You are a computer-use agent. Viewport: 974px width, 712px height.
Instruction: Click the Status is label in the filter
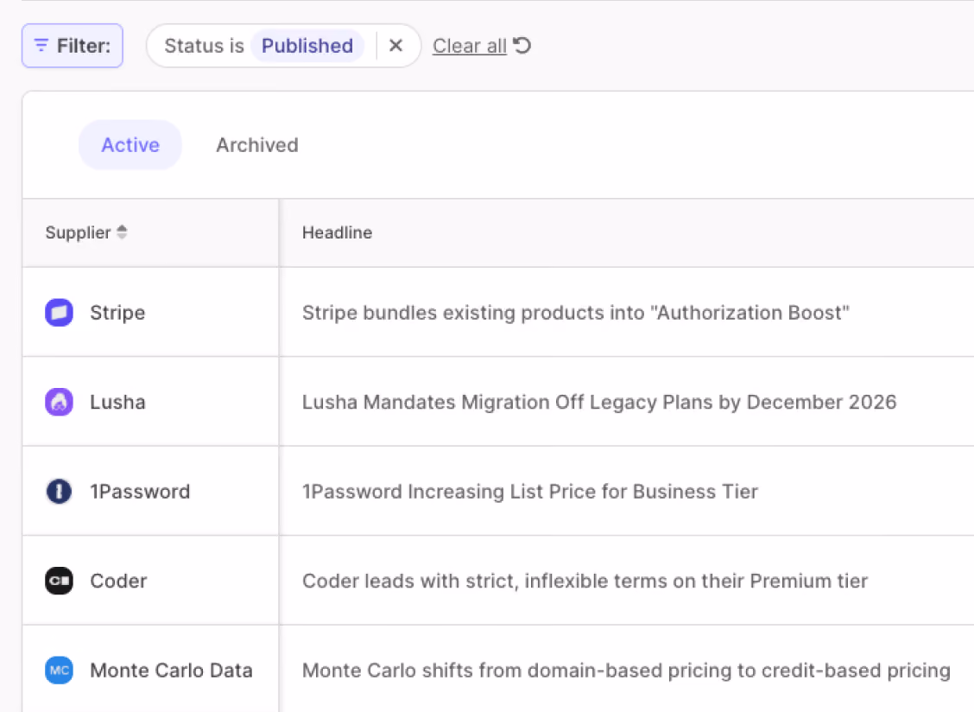coord(204,46)
